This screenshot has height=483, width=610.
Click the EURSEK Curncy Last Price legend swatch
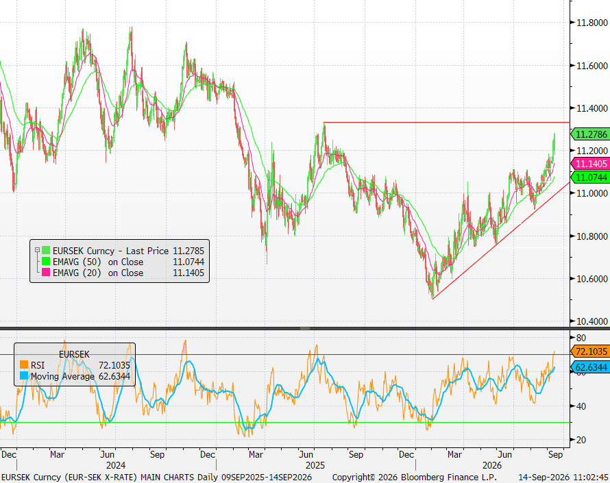point(46,251)
